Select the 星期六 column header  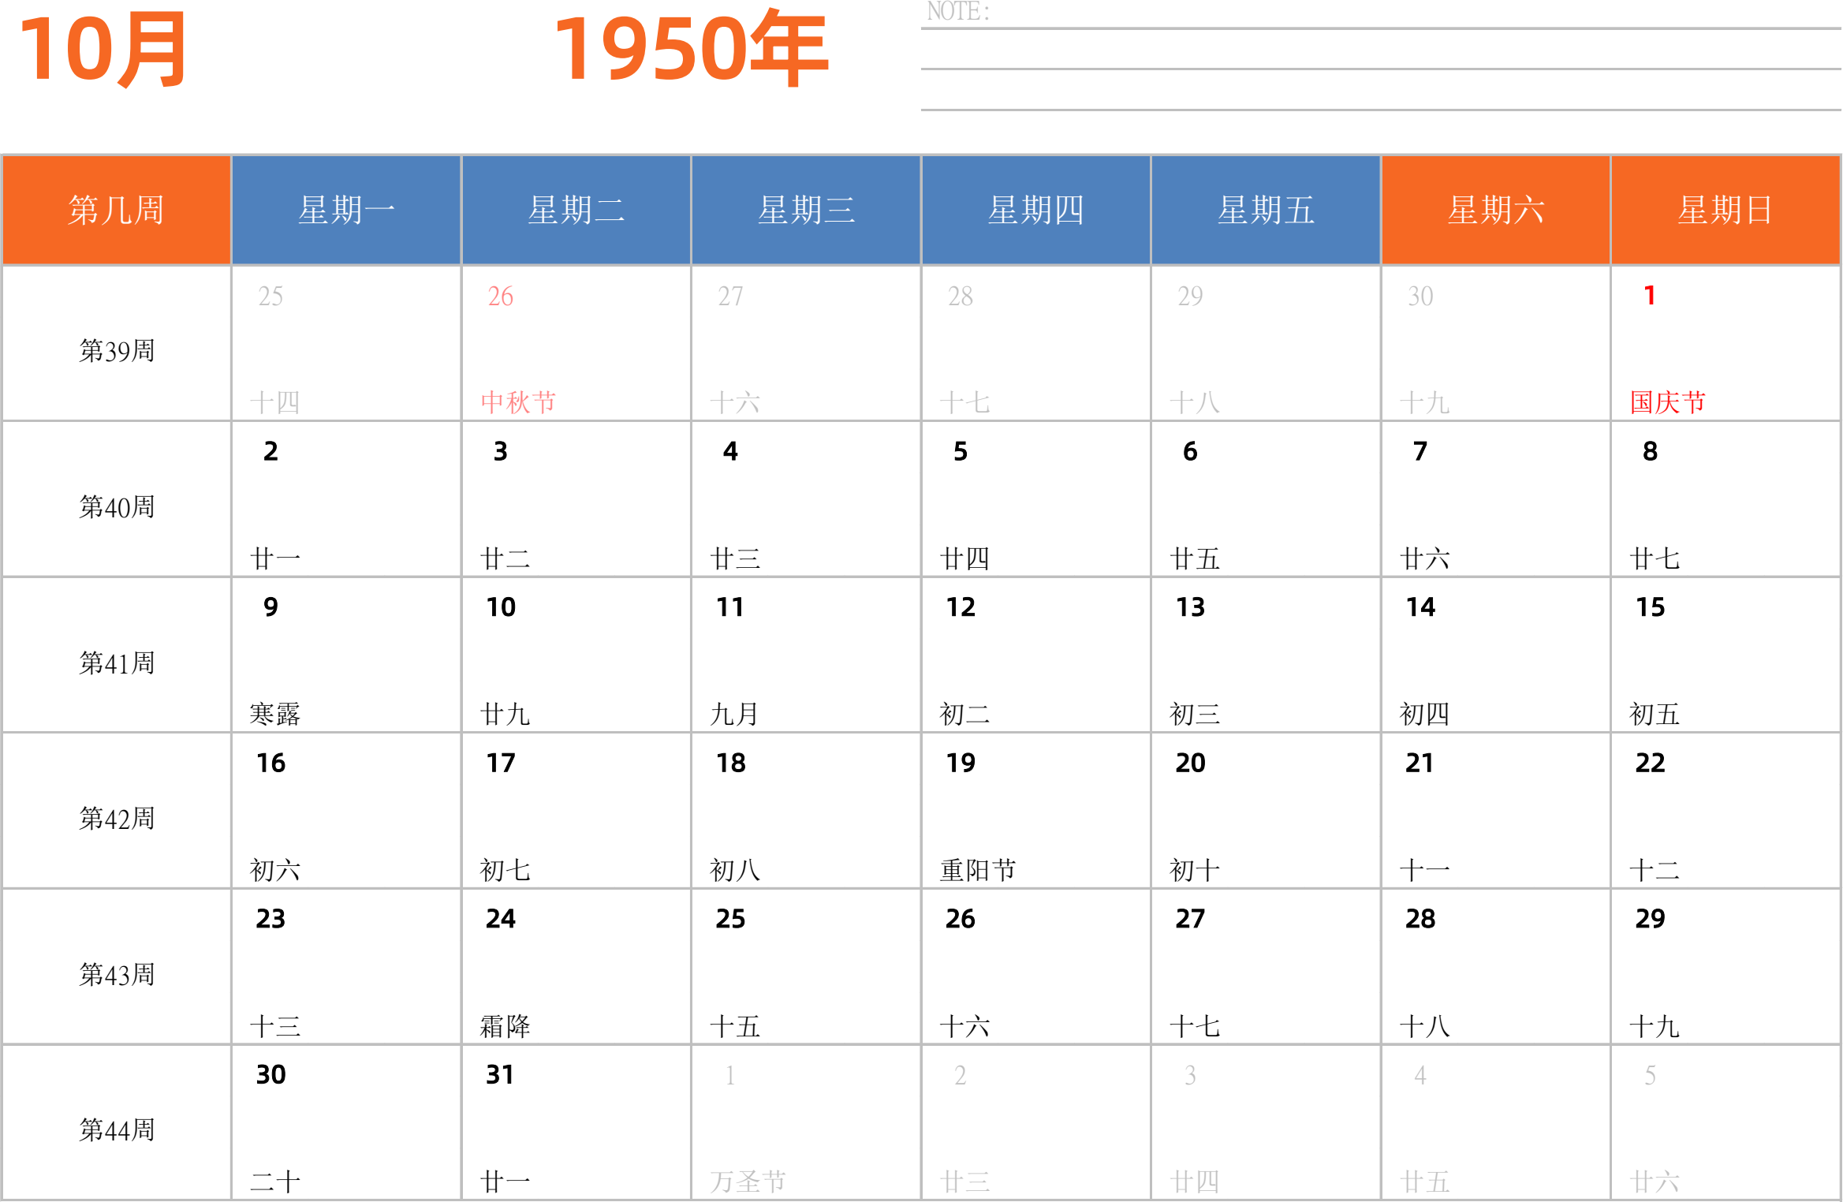coord(1495,210)
